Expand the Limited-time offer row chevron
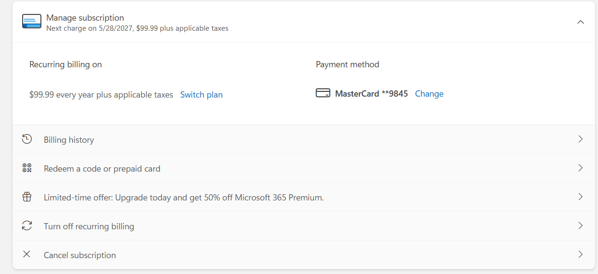 581,197
